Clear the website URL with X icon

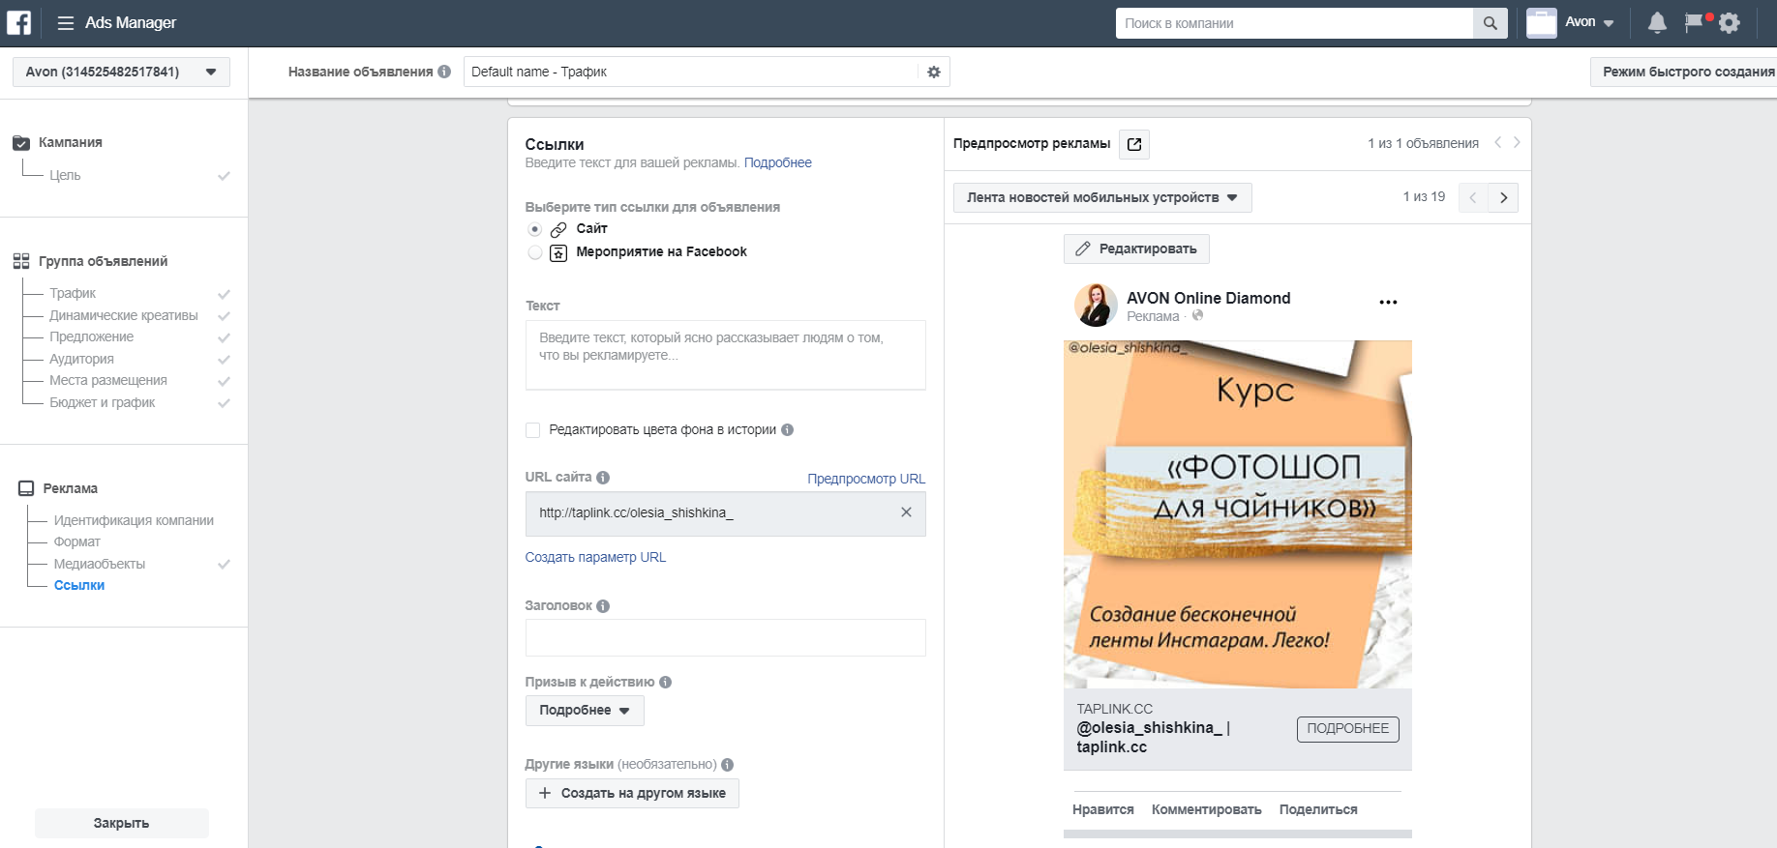pyautogui.click(x=906, y=512)
